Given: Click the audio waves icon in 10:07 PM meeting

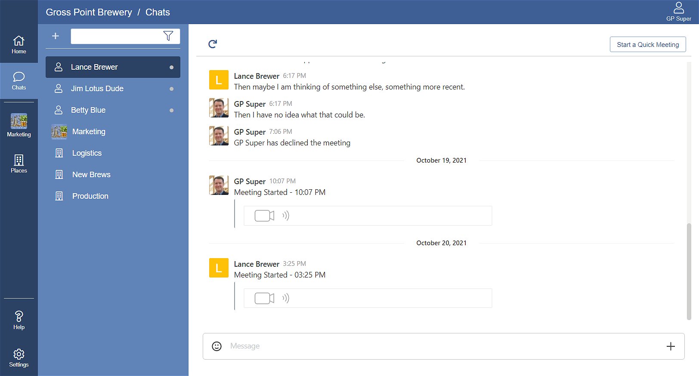Looking at the screenshot, I should click(x=286, y=216).
